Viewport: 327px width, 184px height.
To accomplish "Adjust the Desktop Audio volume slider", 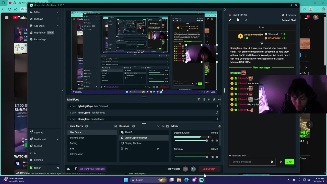I will point(191,141).
